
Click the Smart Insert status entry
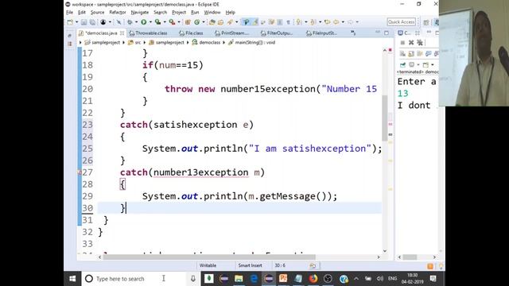coord(250,265)
